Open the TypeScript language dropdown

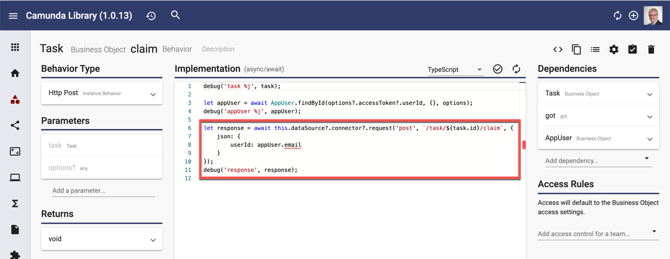tap(455, 69)
